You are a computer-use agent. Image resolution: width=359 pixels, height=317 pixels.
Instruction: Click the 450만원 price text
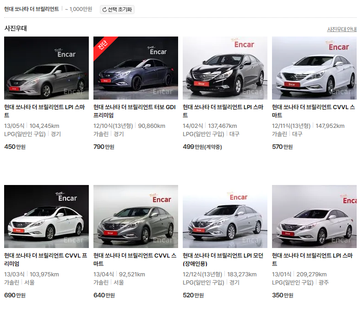(15, 147)
